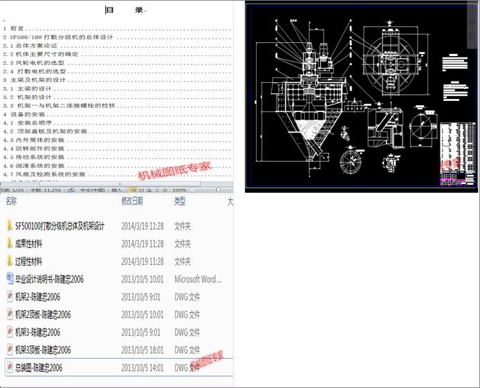Sort files by 名称 column header
The height and width of the screenshot is (388, 480).
point(11,201)
